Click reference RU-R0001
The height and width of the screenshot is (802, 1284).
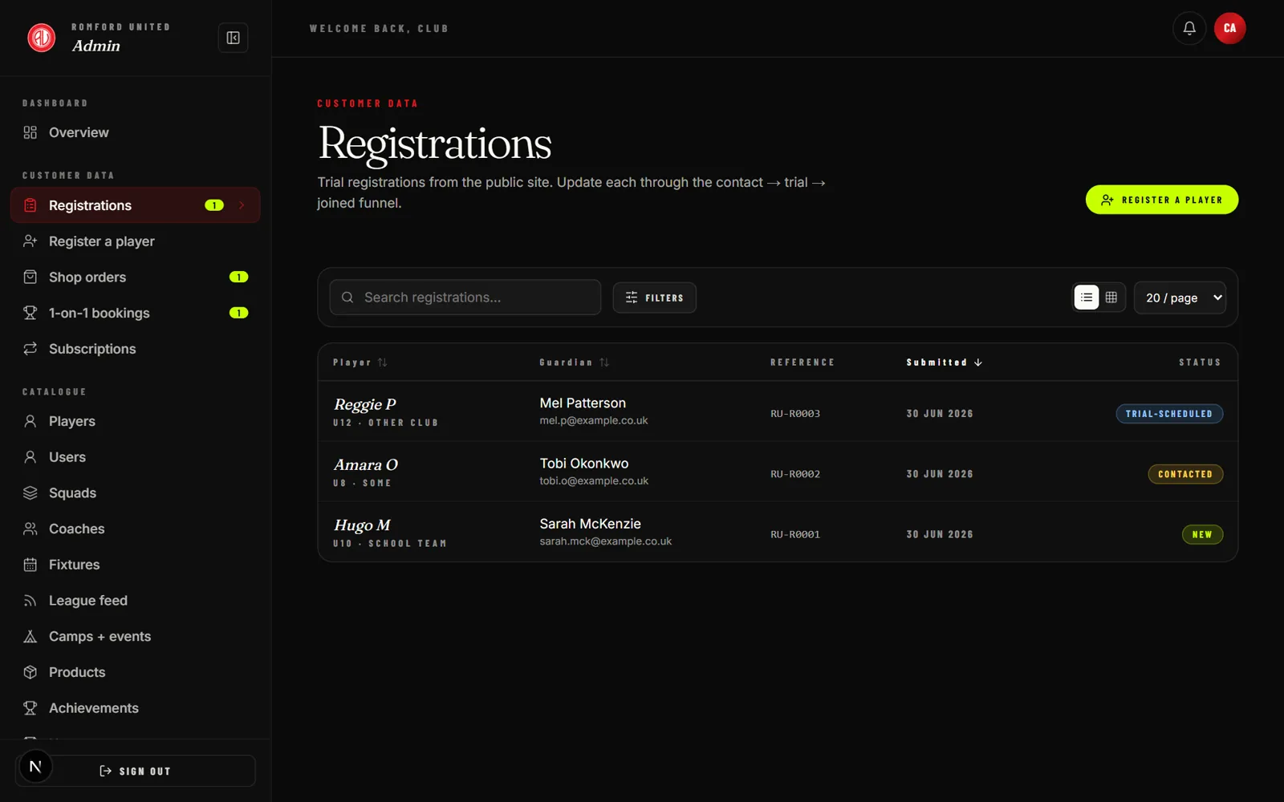(795, 534)
